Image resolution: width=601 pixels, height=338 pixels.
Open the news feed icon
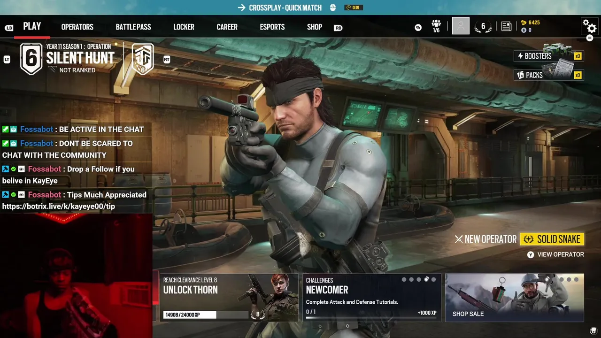(506, 26)
